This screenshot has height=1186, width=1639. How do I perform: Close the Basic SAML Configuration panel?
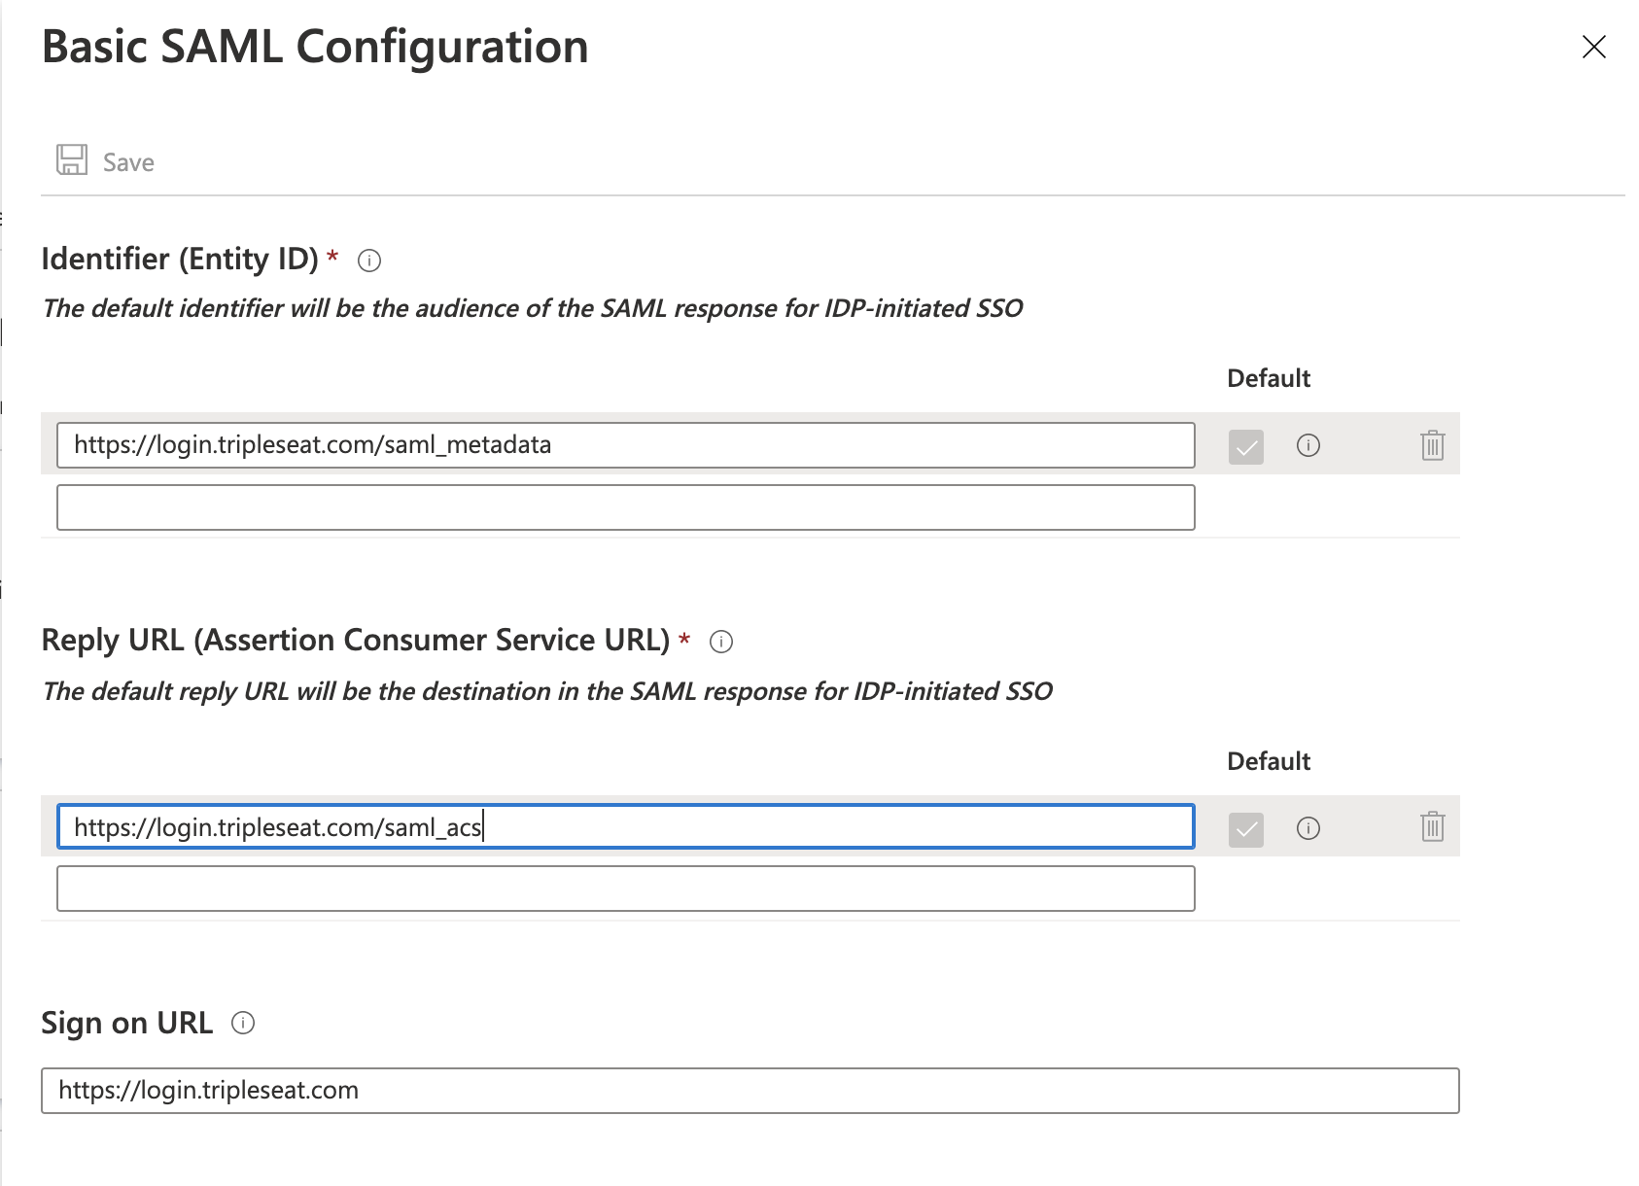click(x=1594, y=47)
